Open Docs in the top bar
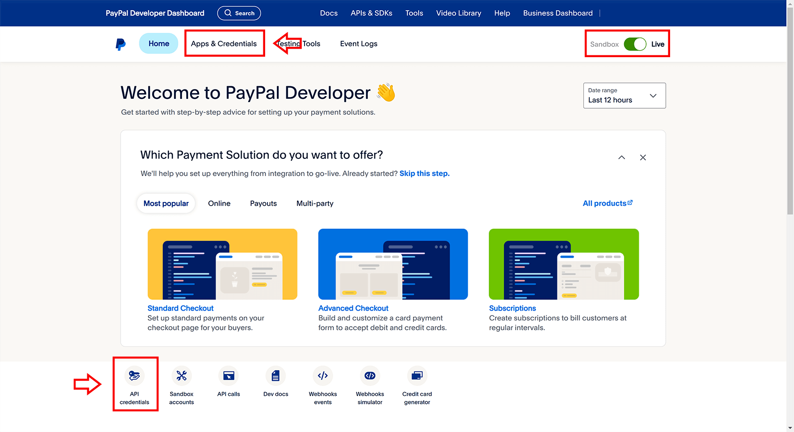This screenshot has height=432, width=794. coord(328,13)
